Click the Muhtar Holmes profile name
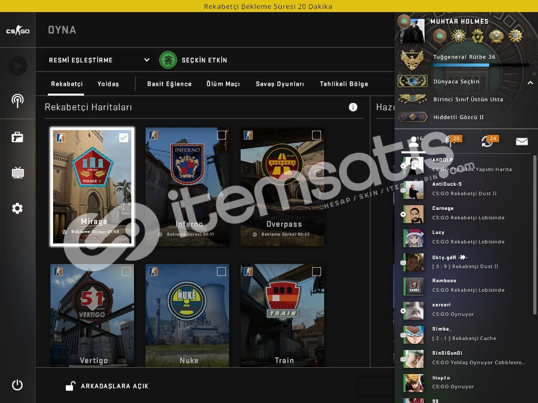This screenshot has width=538, height=403. [x=459, y=21]
